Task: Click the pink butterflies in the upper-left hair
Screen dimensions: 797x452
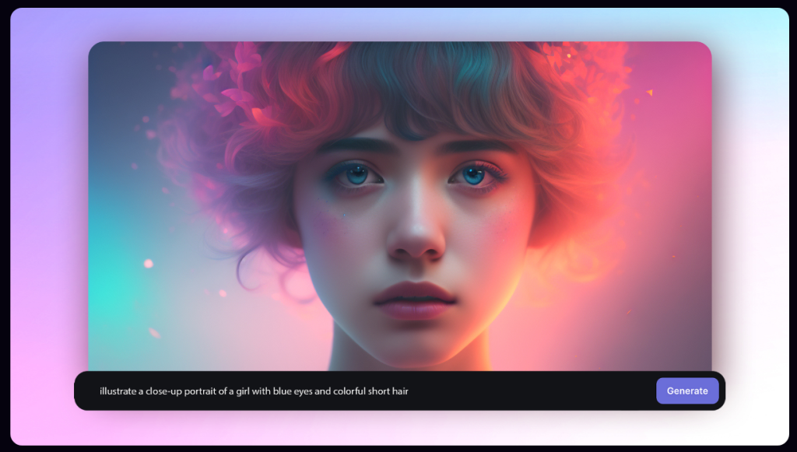Action: point(233,86)
